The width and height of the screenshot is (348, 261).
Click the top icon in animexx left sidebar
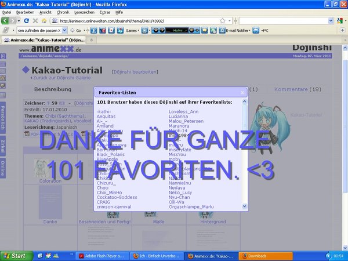coord(3,56)
